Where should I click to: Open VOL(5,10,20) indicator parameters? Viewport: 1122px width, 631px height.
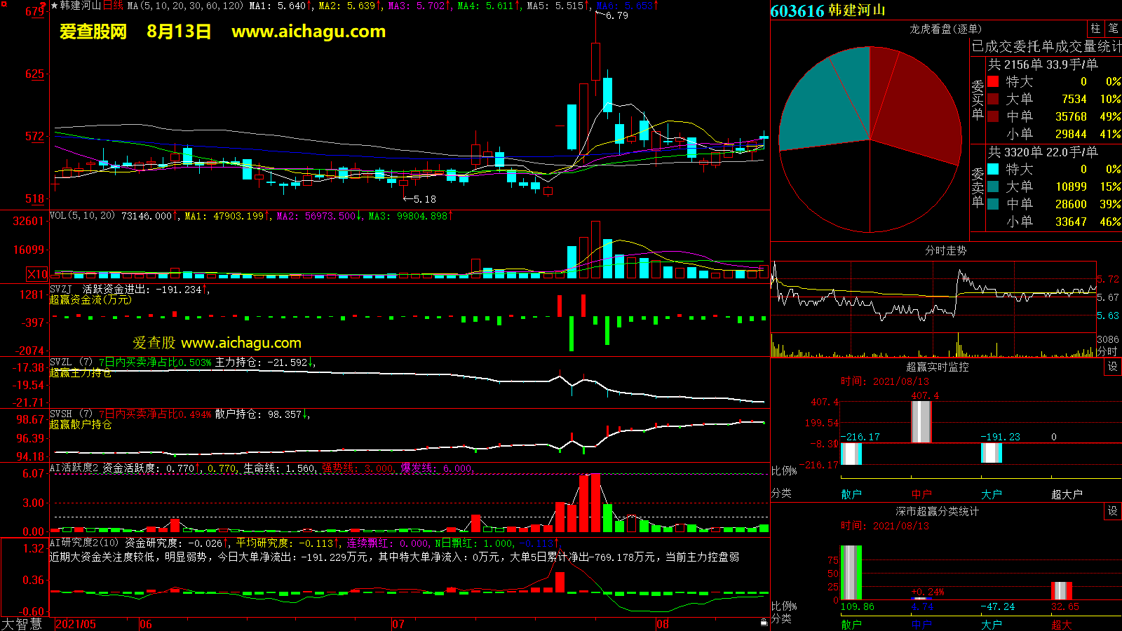tap(82, 216)
